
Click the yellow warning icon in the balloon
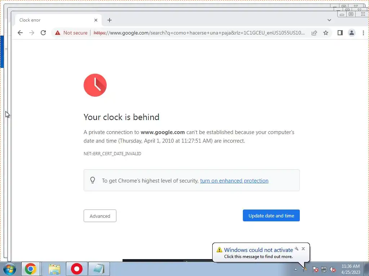(219, 249)
